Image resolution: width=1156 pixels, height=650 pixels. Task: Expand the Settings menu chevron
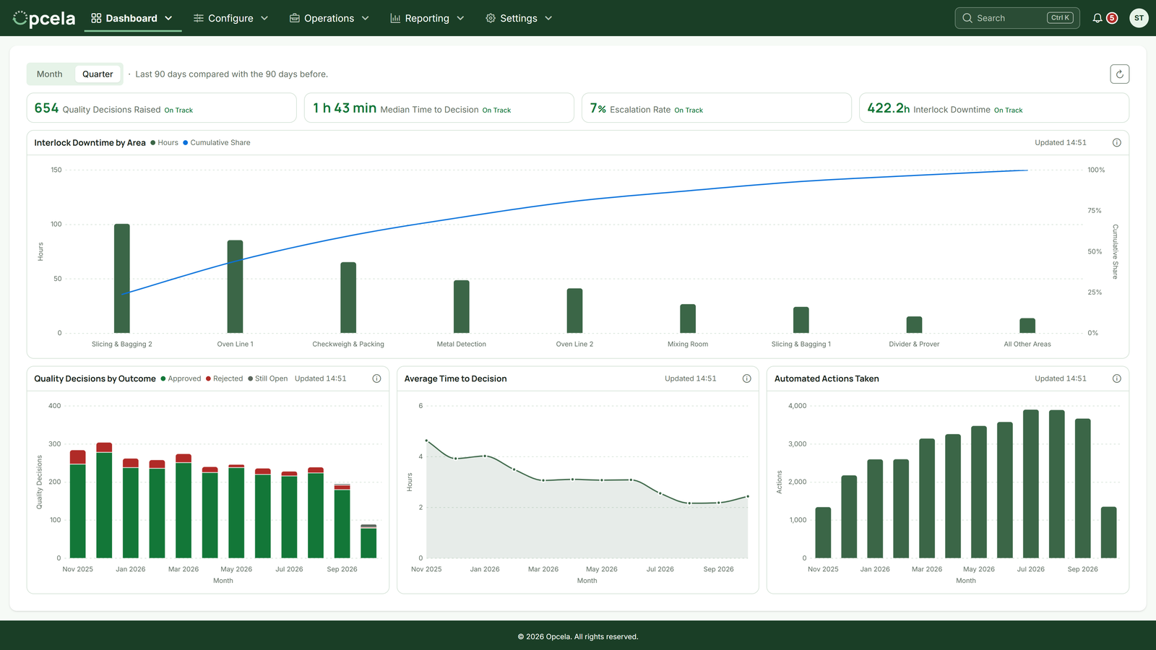coord(548,18)
